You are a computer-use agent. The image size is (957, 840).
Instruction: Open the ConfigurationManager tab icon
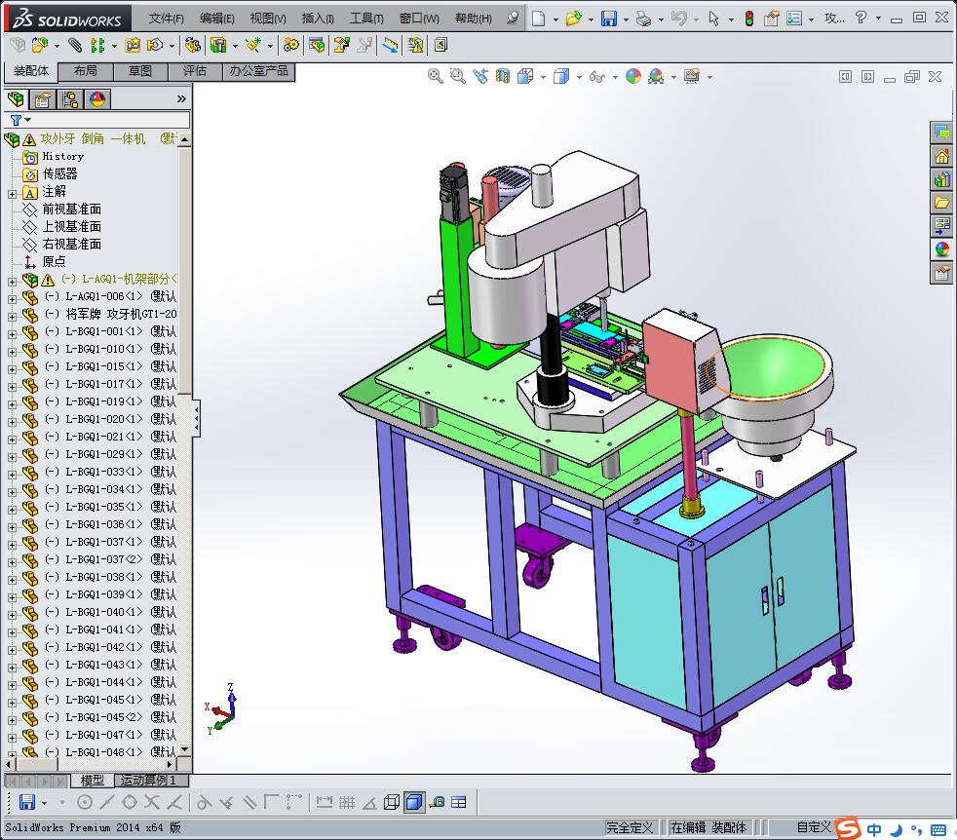69,98
